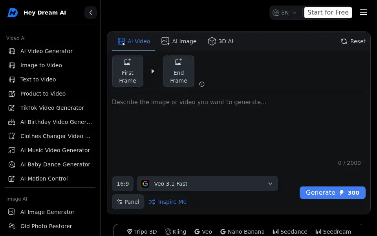The height and width of the screenshot is (236, 377).
Task: Click the AI Baby Dance Generator icon
Action: (x=12, y=164)
